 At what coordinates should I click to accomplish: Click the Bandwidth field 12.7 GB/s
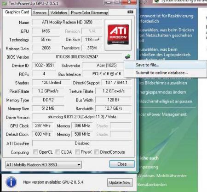coord(114,108)
